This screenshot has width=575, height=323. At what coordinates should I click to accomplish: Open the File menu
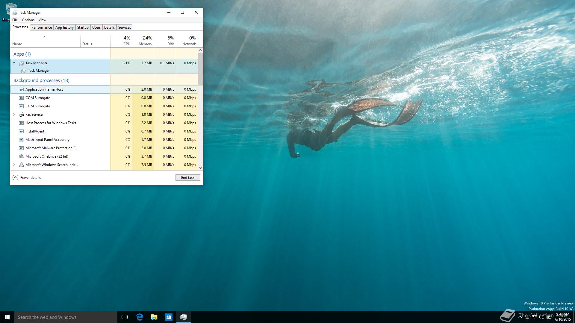15,20
